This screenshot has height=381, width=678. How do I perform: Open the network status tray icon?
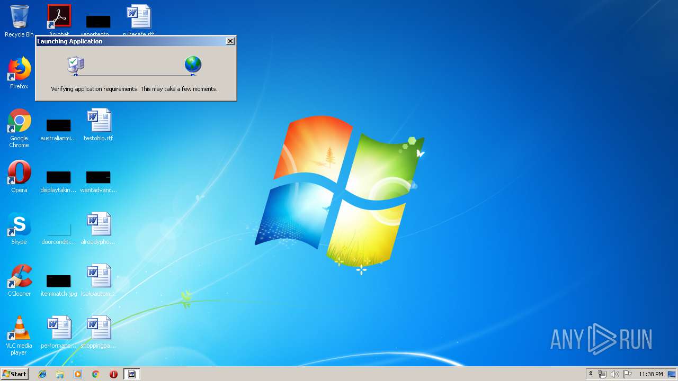point(602,374)
